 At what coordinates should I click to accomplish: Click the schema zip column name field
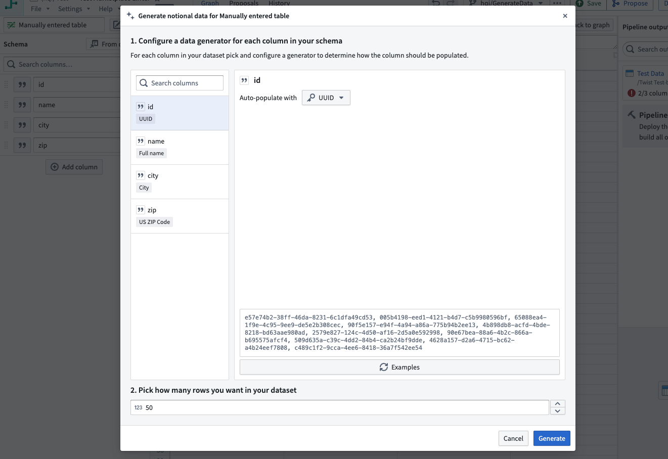click(x=77, y=145)
